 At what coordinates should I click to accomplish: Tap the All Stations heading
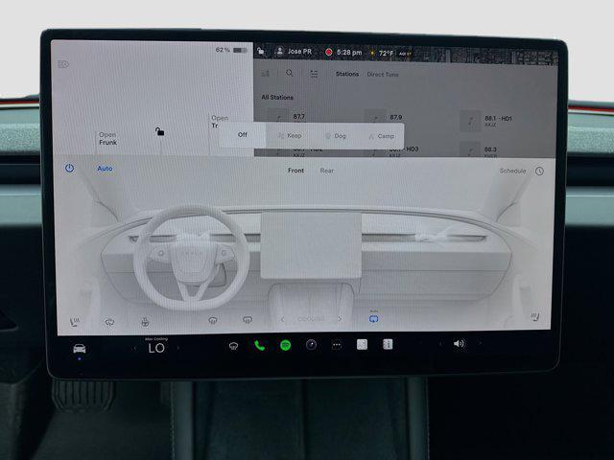[x=277, y=97]
